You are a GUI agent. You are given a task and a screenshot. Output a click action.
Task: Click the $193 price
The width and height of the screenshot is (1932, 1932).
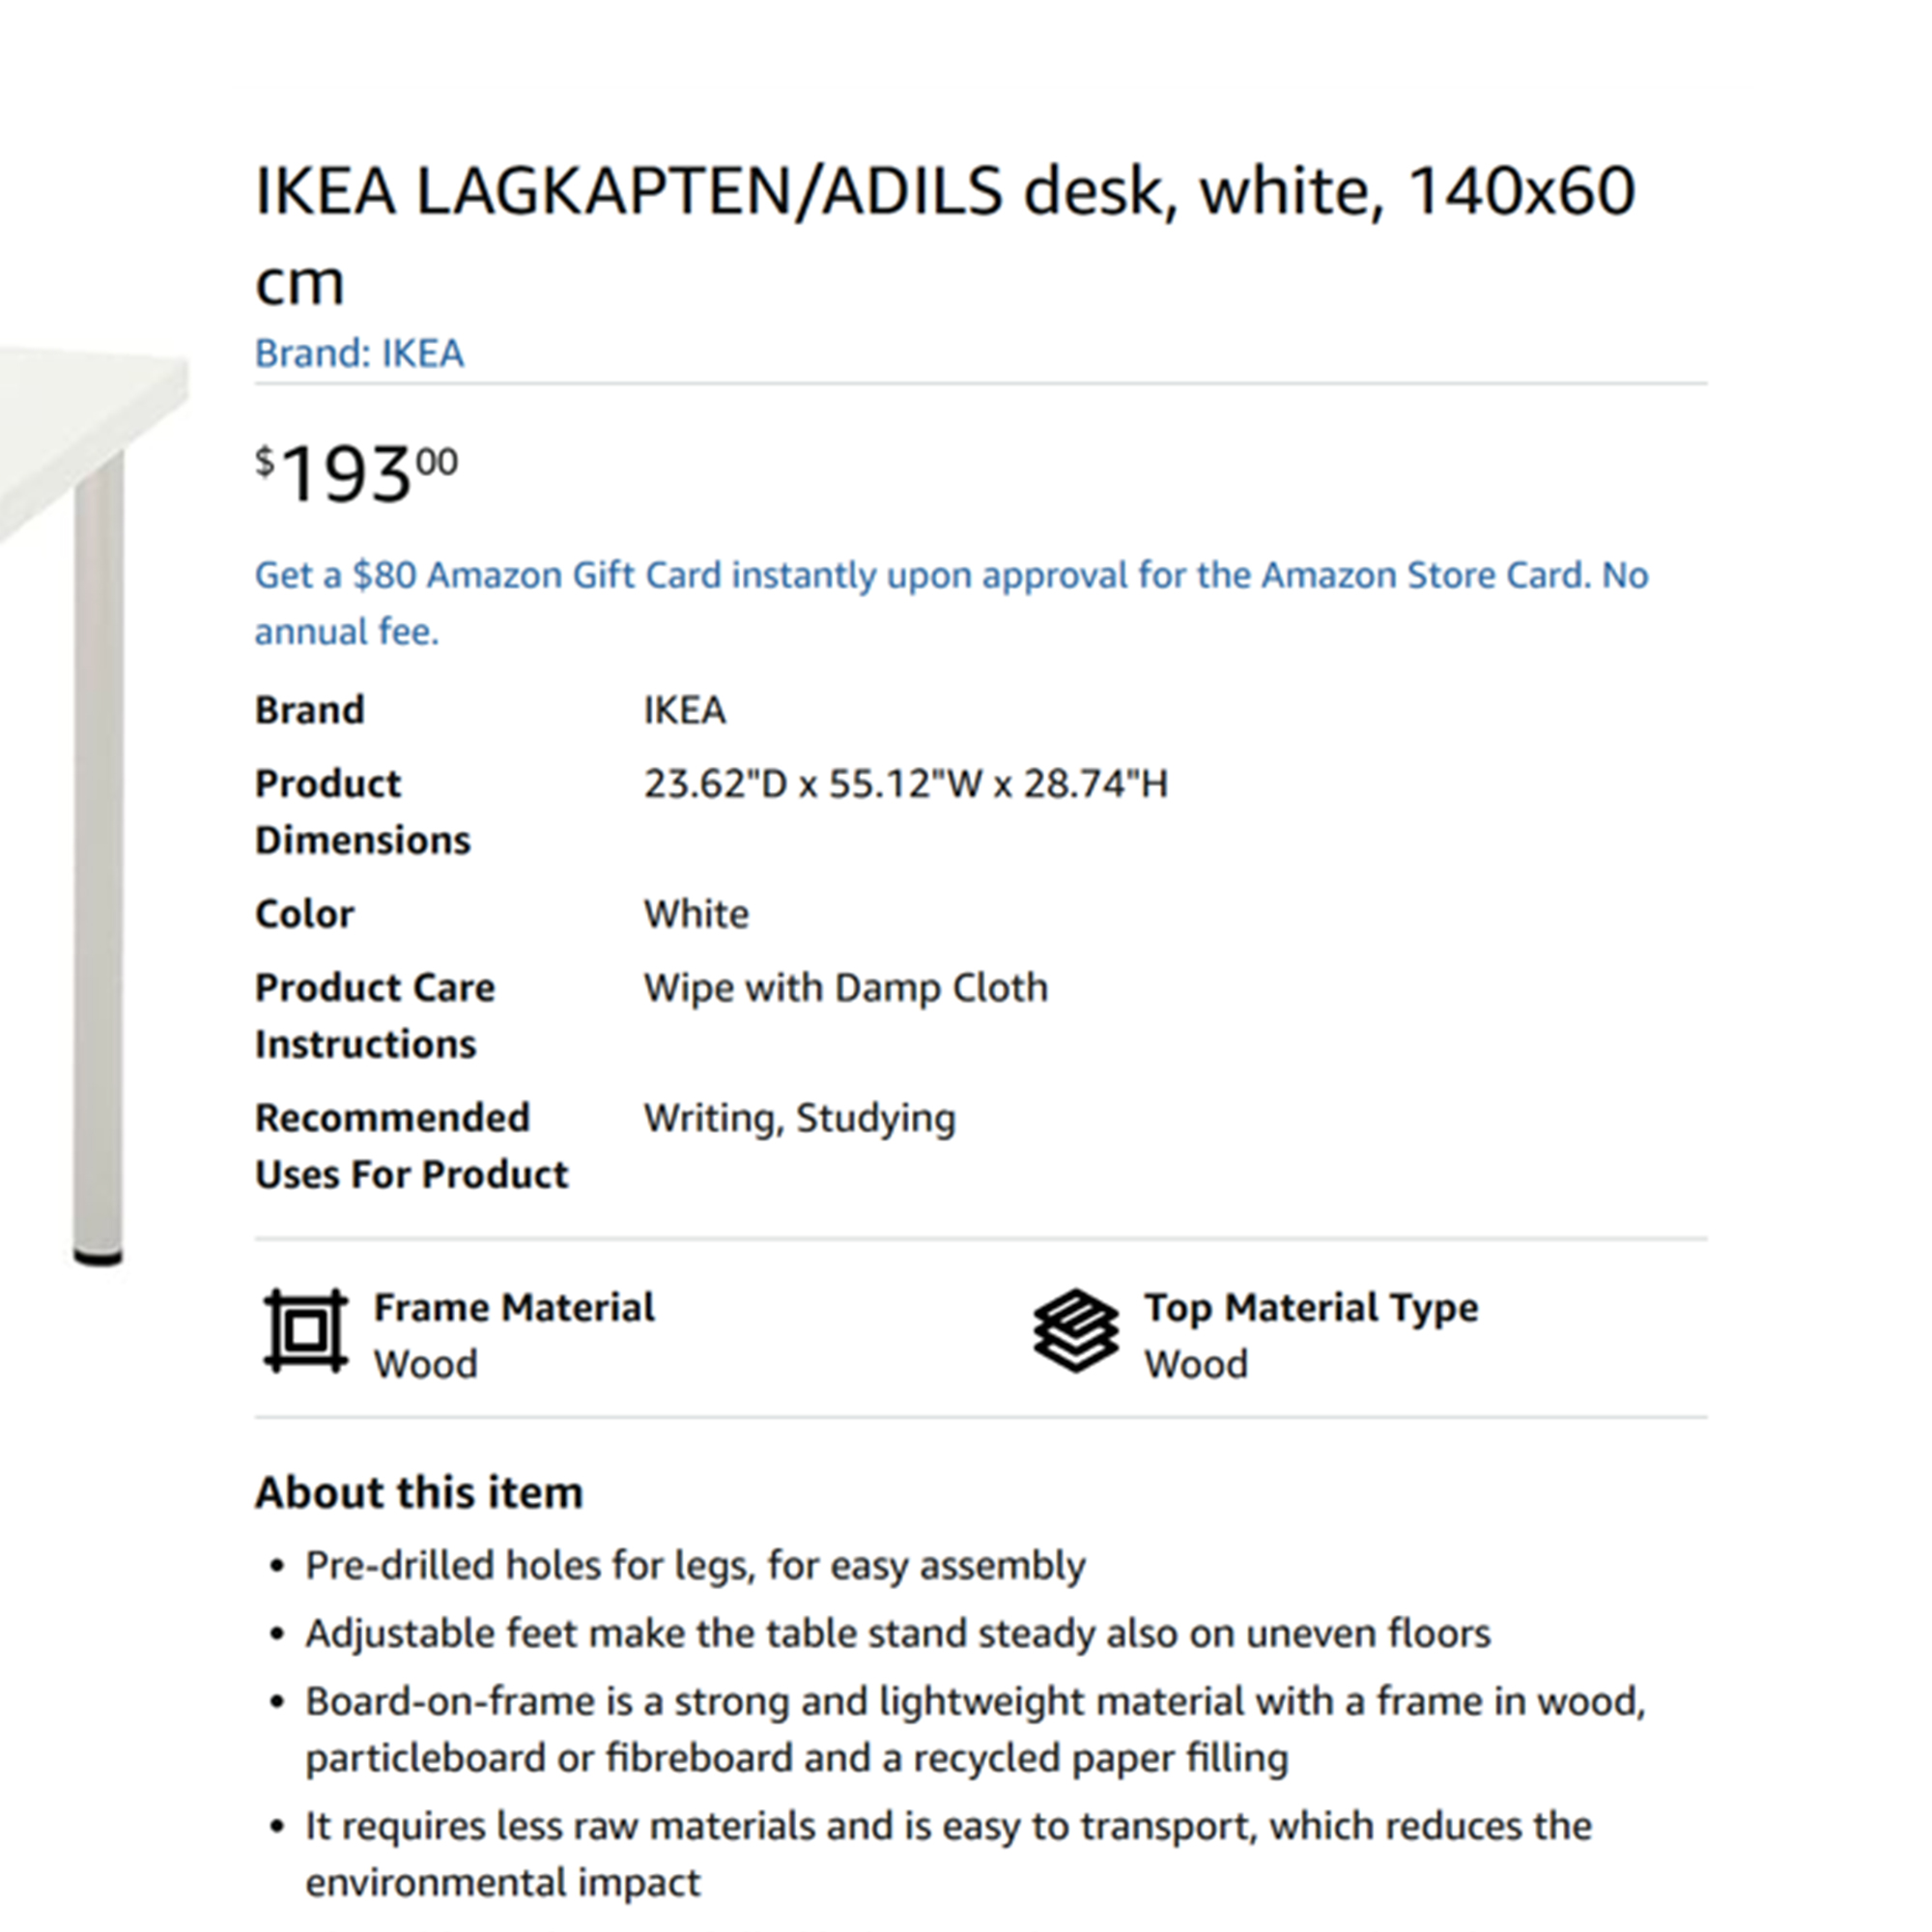point(356,472)
